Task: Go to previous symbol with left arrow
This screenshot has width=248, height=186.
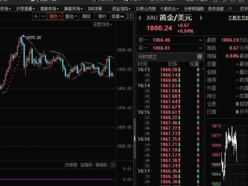Action: point(139,18)
